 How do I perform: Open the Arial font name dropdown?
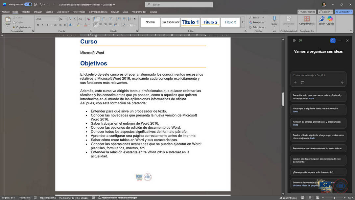[47, 19]
